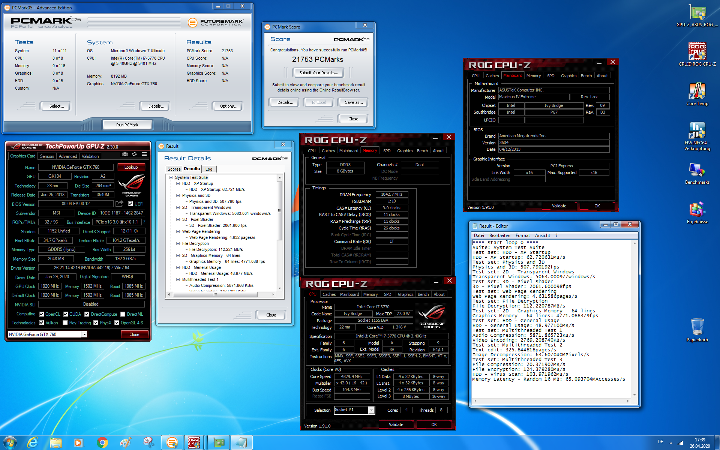
Task: Switch to ROG CPU-Z taskbar button
Action: click(x=194, y=442)
